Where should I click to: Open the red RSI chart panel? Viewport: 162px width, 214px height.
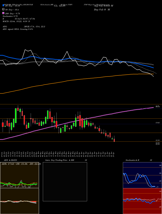click(142, 201)
